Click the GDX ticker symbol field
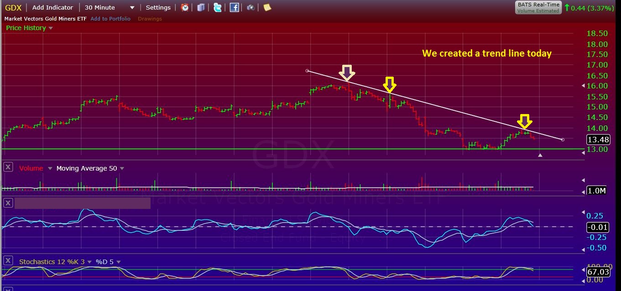 tap(14, 7)
